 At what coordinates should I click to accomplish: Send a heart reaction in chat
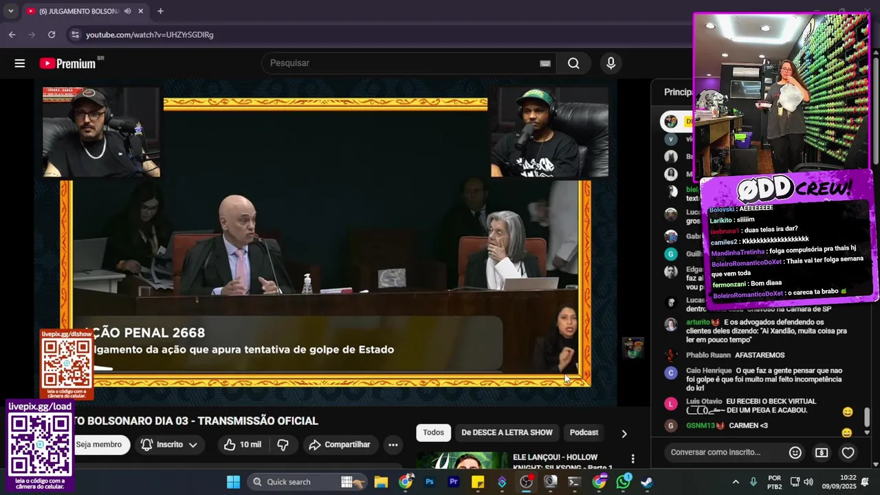pyautogui.click(x=848, y=452)
